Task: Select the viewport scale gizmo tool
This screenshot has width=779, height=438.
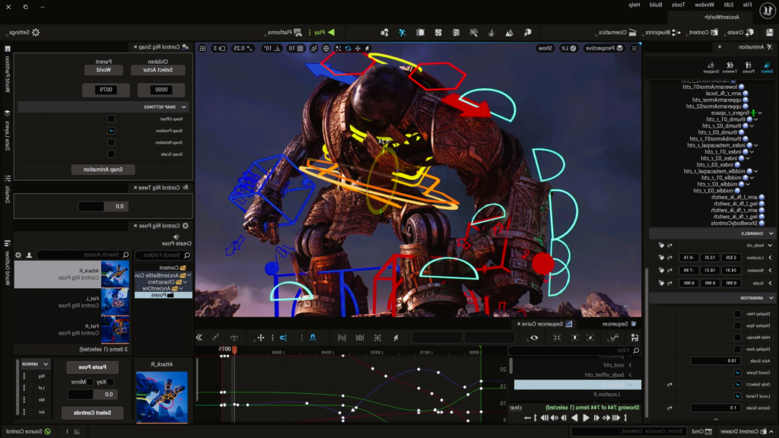Action: (x=339, y=48)
